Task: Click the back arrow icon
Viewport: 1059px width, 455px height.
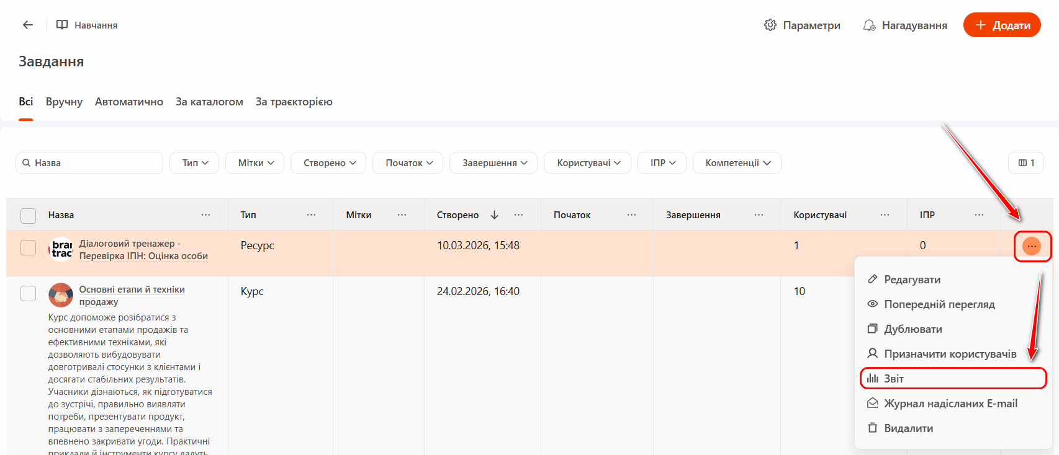Action: click(28, 25)
